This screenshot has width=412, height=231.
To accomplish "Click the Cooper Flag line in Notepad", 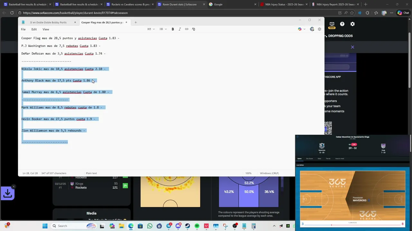I will 70,38.
